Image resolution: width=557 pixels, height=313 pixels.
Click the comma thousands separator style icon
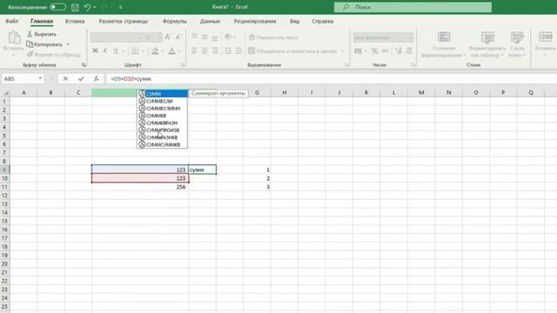click(x=385, y=51)
